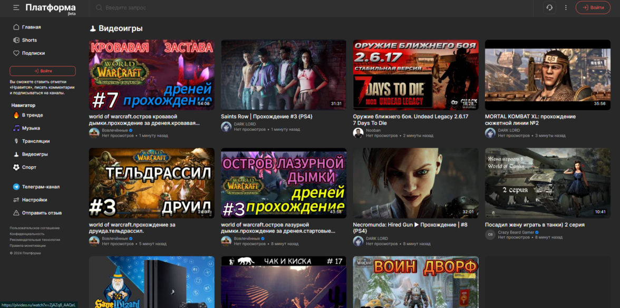Open World of Tanks 2 серия thumbnail
The width and height of the screenshot is (620, 308).
coord(548,184)
